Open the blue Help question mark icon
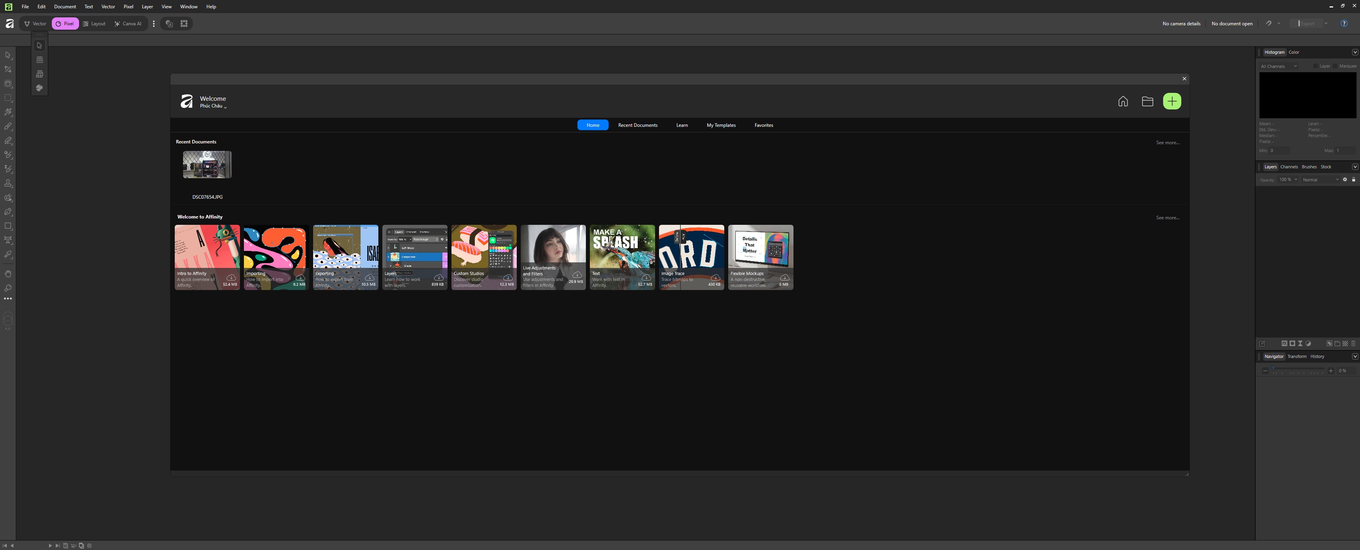The image size is (1360, 550). point(1344,23)
